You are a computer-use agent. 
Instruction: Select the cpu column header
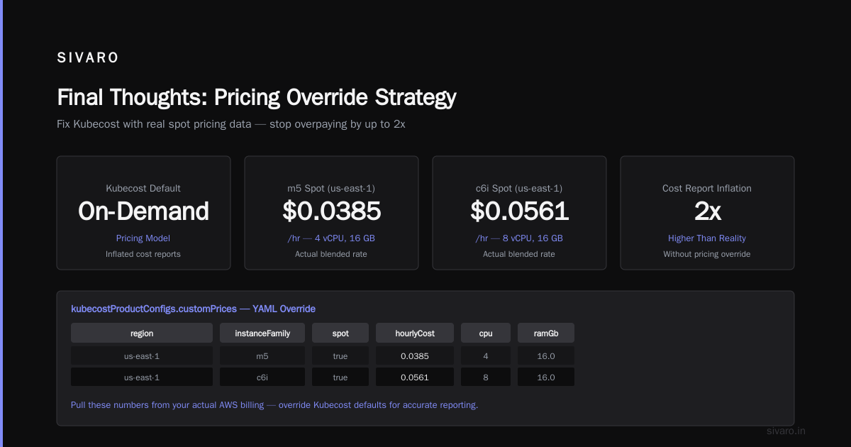coord(486,333)
